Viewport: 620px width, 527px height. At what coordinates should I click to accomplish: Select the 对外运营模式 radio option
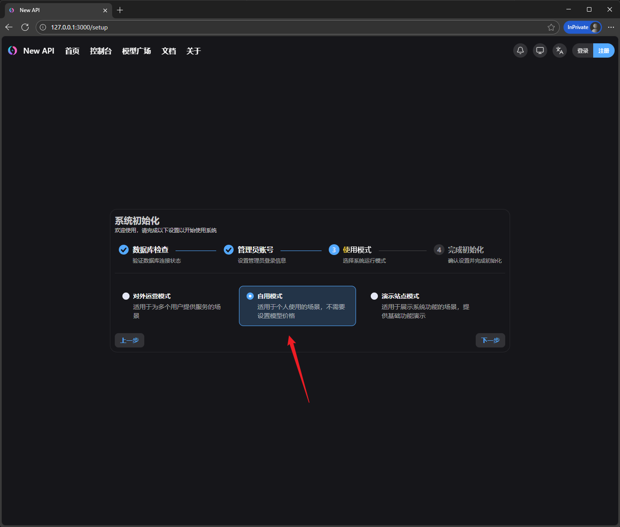(x=126, y=296)
